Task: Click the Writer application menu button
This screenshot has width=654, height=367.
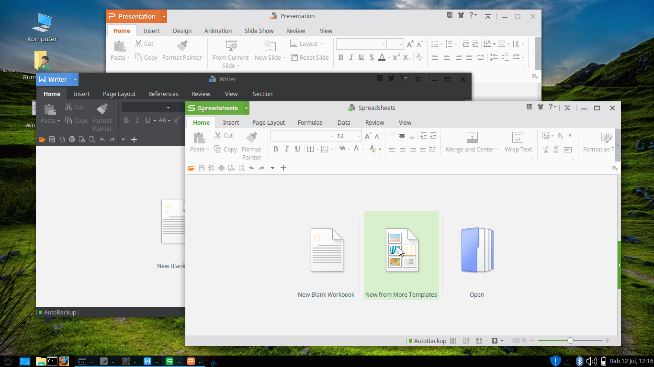Action: [54, 79]
